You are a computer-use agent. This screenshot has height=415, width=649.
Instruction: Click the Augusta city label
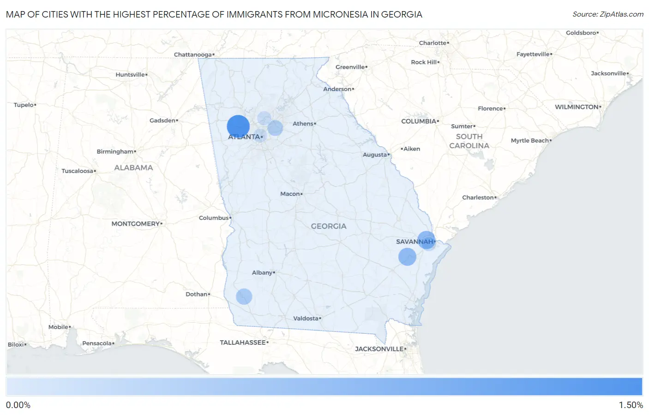(x=375, y=155)
